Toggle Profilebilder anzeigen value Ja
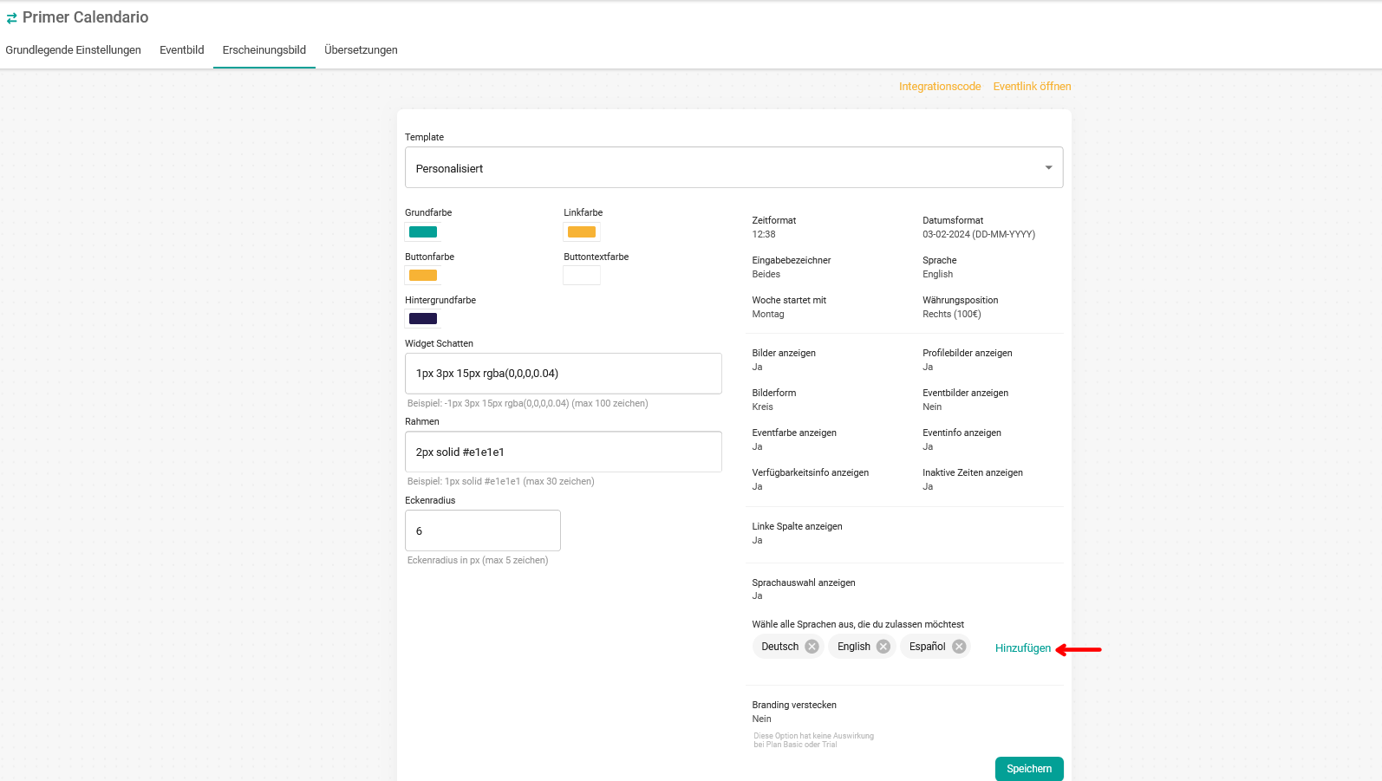 (x=928, y=368)
